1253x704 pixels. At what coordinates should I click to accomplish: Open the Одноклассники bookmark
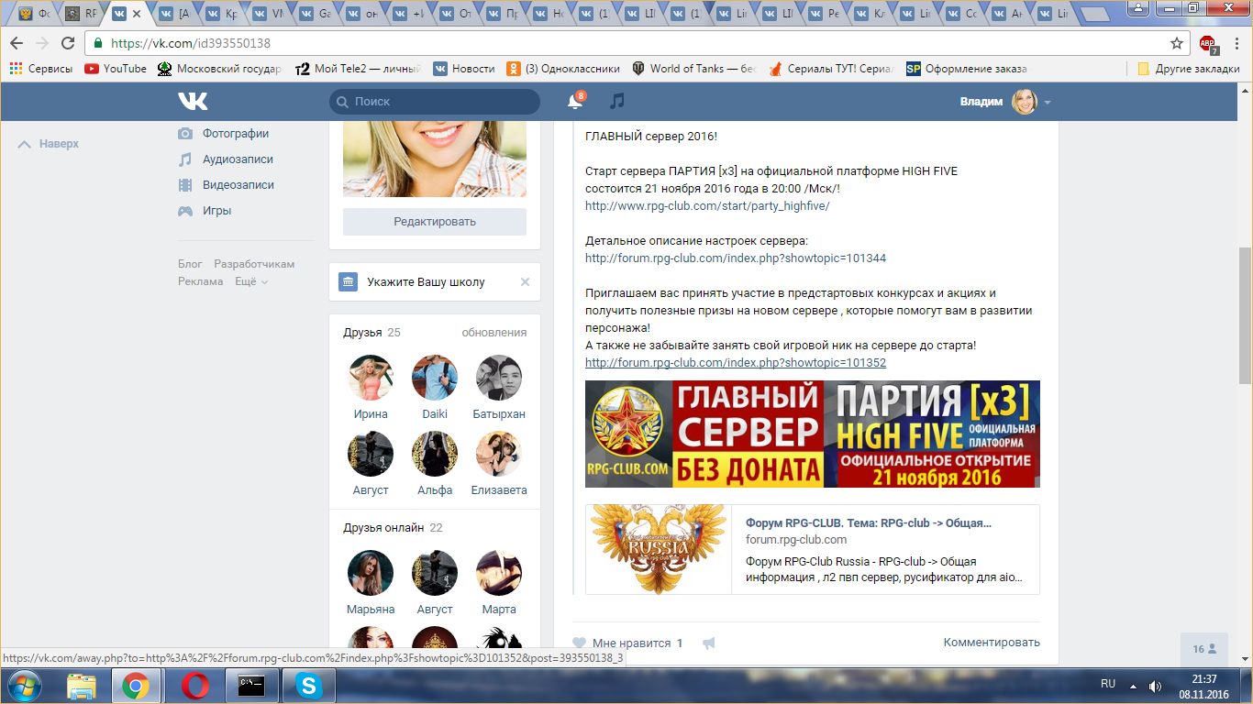[563, 69]
